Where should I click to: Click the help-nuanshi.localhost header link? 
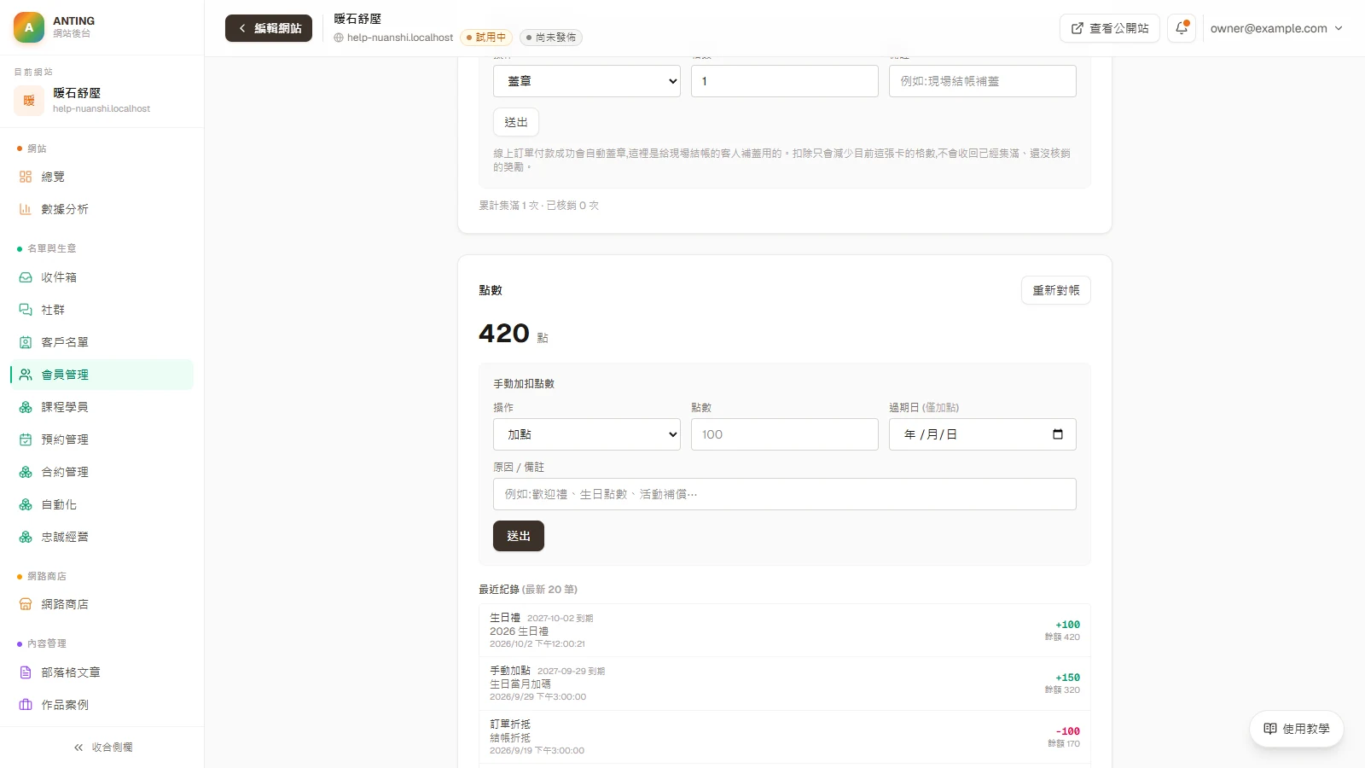[394, 38]
